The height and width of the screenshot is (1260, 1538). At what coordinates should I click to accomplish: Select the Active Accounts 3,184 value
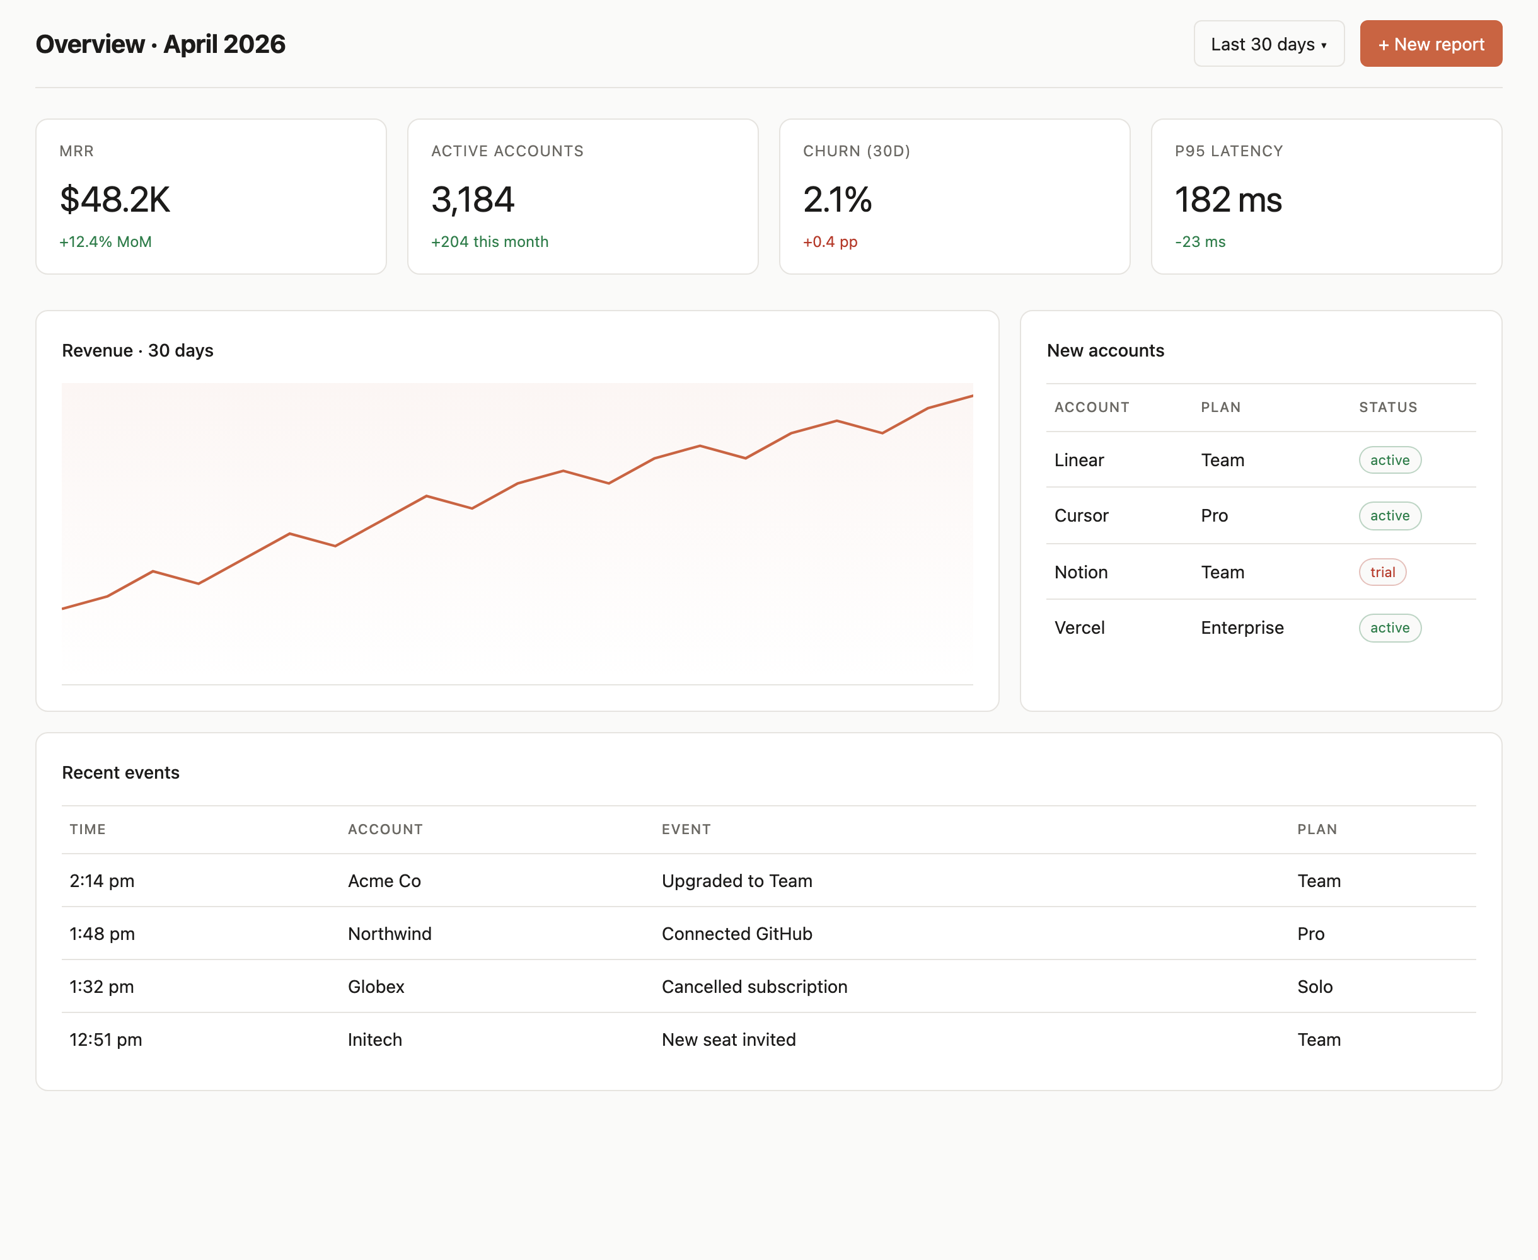tap(473, 200)
